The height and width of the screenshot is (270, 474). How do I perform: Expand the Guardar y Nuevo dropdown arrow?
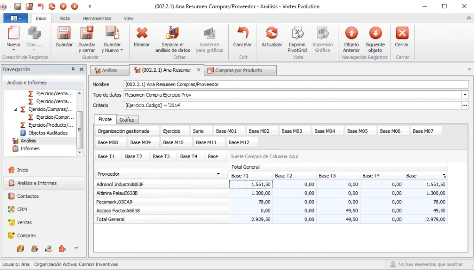[x=122, y=50]
